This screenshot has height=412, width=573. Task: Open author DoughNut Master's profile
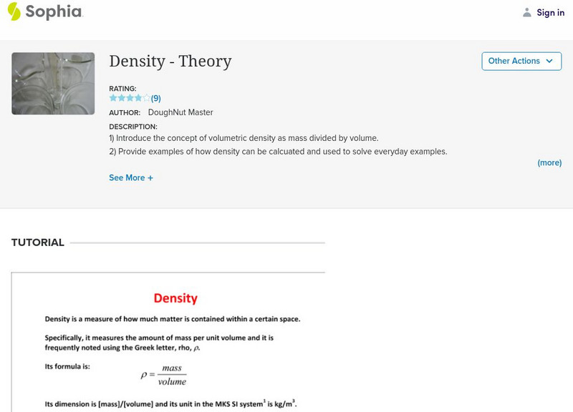click(x=180, y=112)
